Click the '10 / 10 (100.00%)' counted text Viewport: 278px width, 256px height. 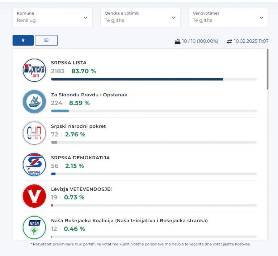[200, 41]
